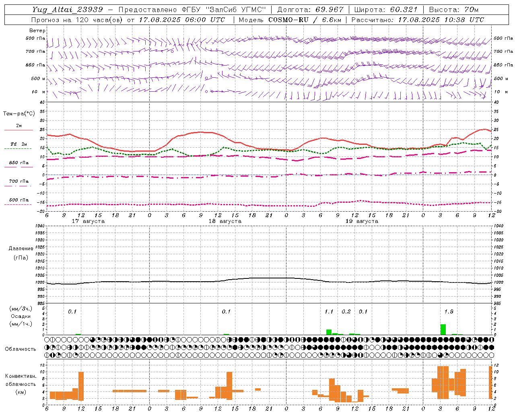Select the forecast start 17.08.2025 06:00 UTC

[182, 20]
